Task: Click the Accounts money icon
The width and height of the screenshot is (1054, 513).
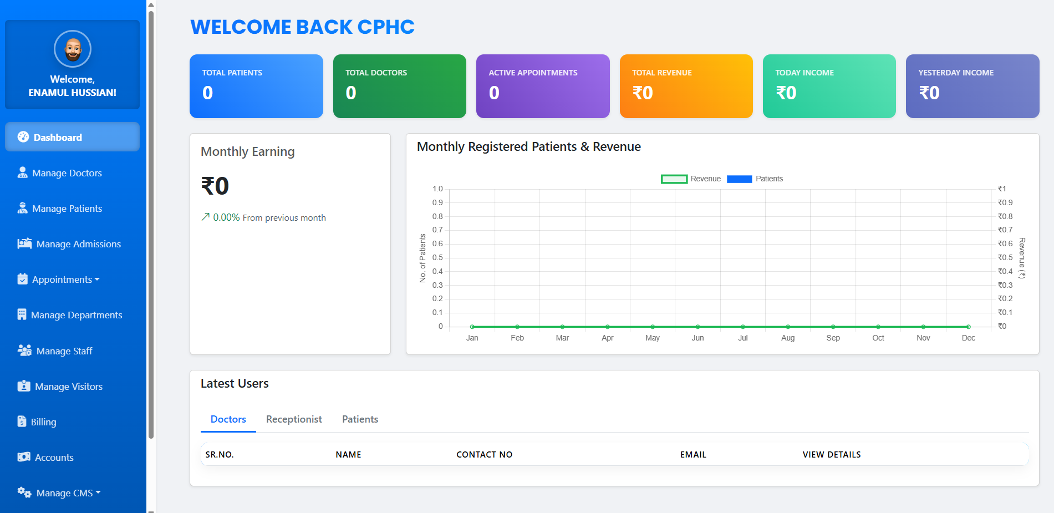Action: tap(24, 458)
